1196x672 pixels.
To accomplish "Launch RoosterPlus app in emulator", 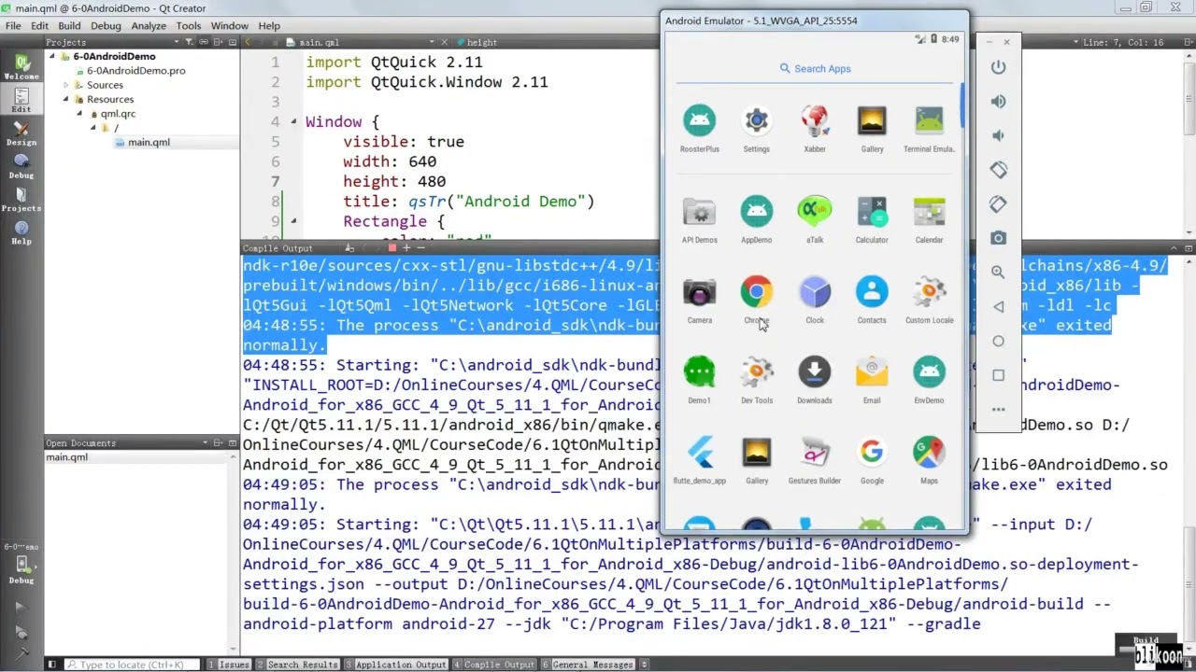I will pos(699,129).
